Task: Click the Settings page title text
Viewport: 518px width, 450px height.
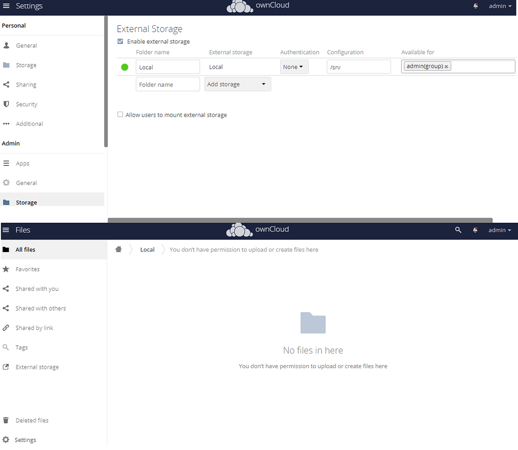Action: (x=29, y=6)
